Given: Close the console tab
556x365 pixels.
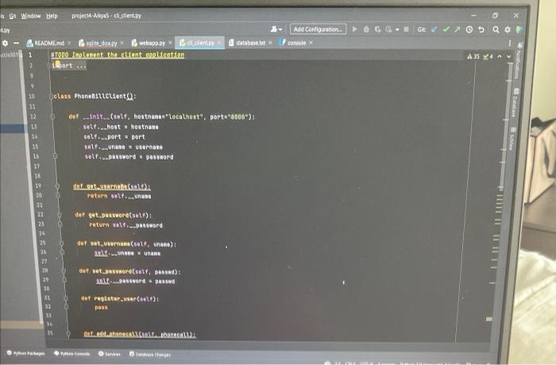Looking at the screenshot, I should pyautogui.click(x=311, y=43).
